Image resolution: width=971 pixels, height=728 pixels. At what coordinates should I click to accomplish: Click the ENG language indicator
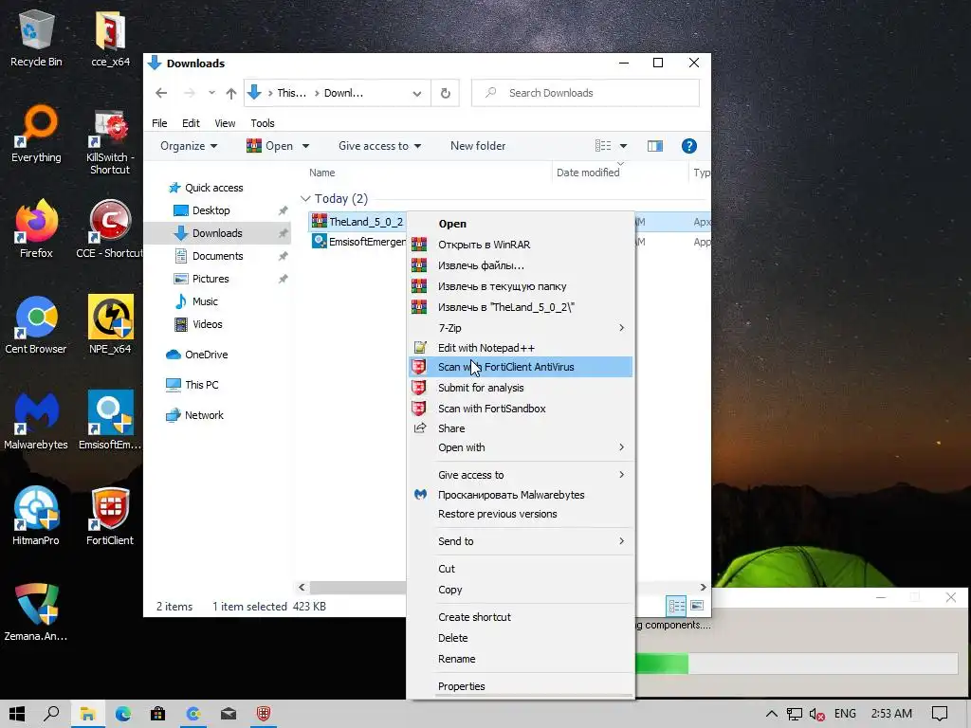coord(845,714)
